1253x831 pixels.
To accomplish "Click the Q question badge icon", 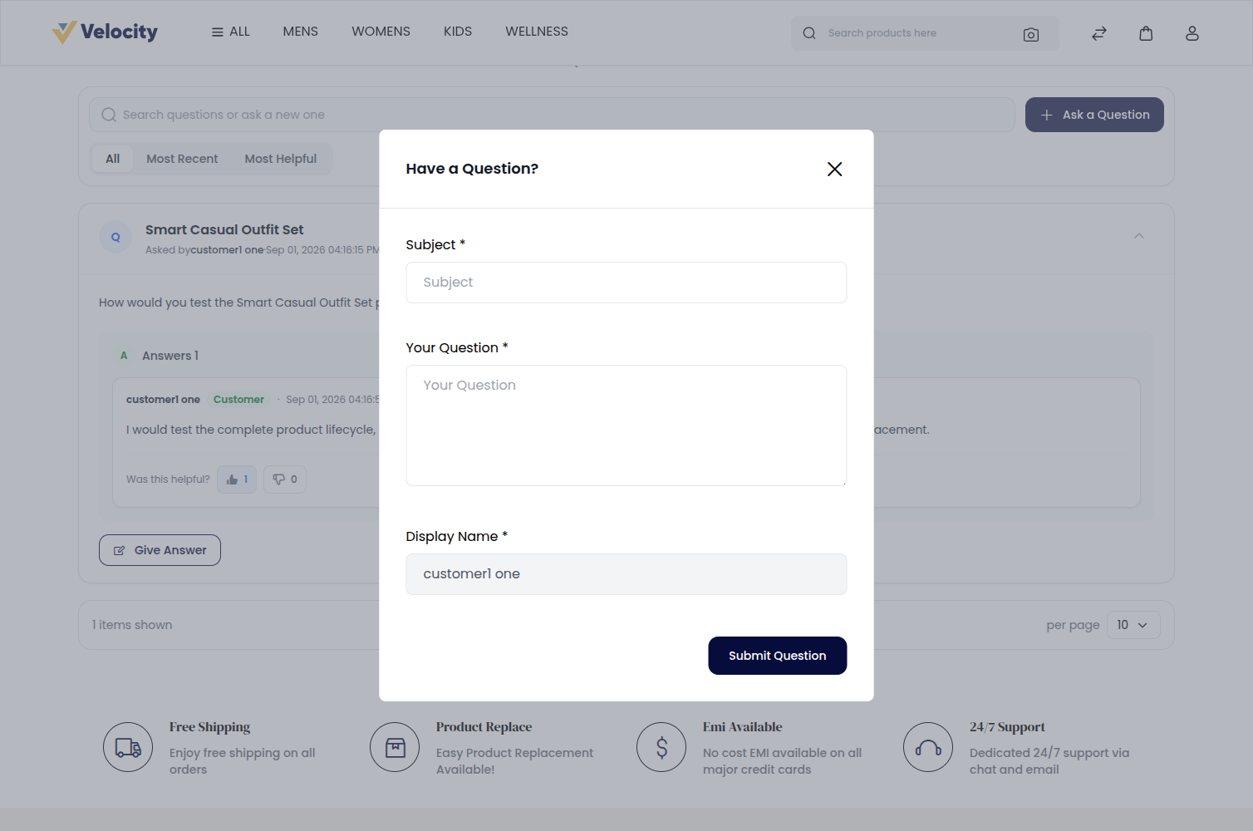I will tap(115, 237).
